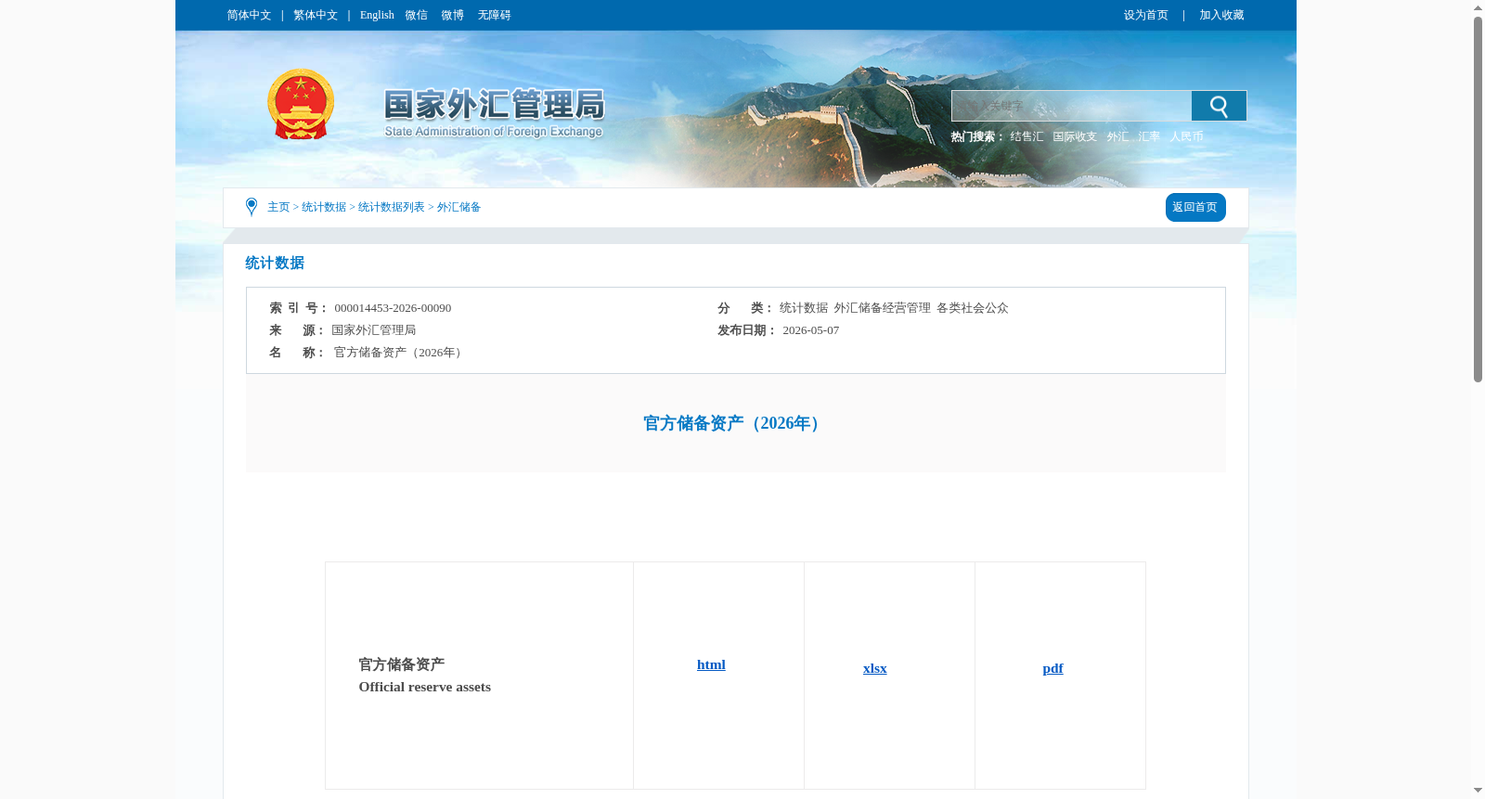
Task: Select hot search term 外汇
Action: (x=1117, y=136)
